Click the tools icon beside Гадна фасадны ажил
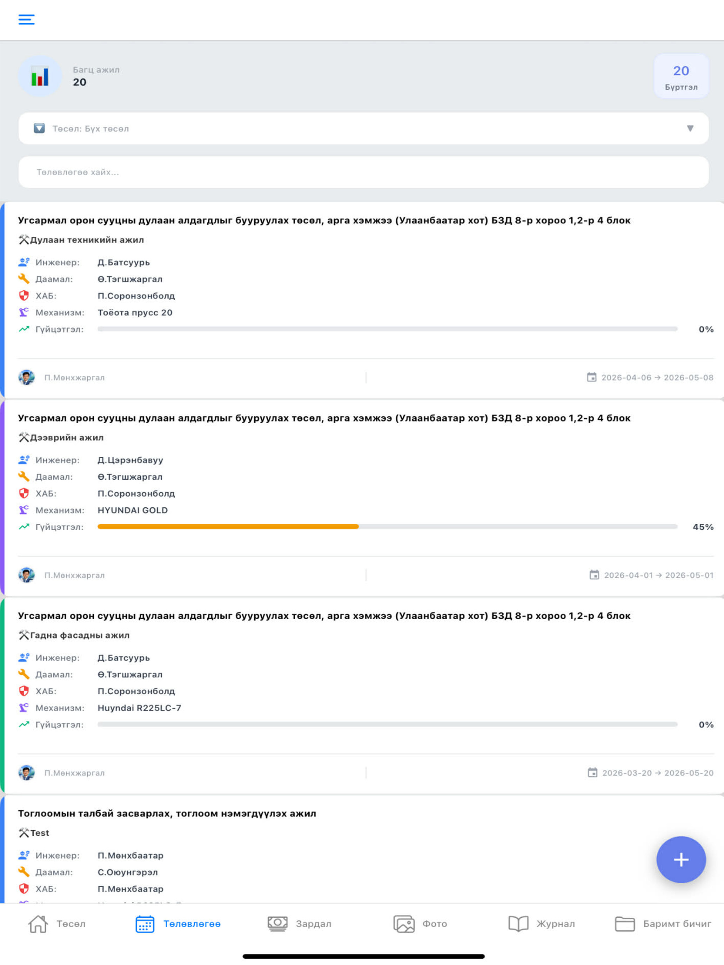 click(24, 635)
